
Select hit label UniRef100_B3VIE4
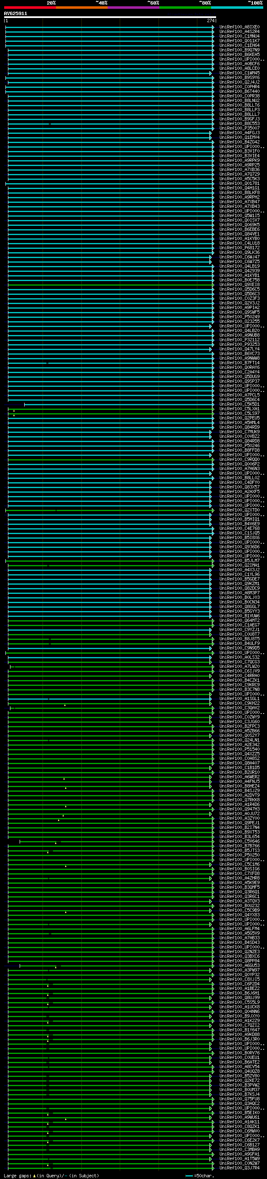pyautogui.click(x=239, y=156)
